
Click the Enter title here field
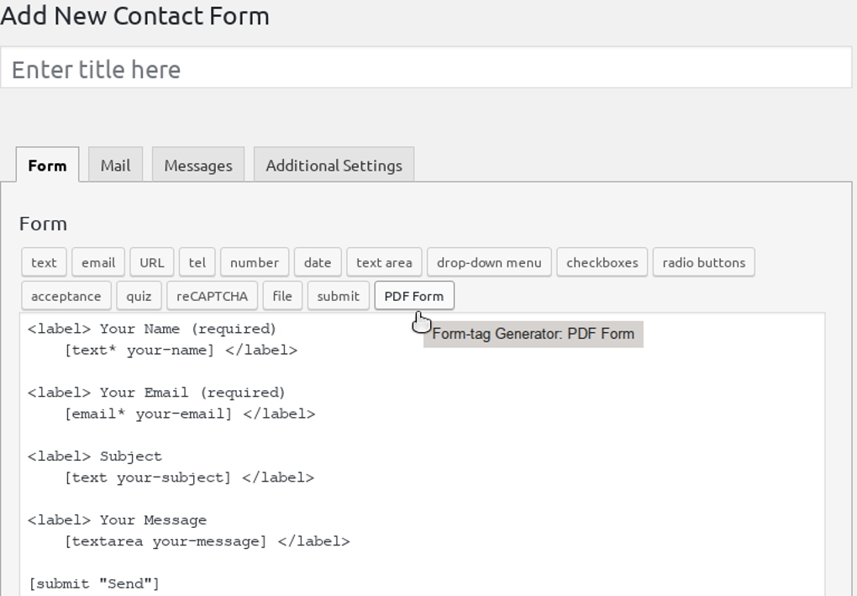(420, 69)
